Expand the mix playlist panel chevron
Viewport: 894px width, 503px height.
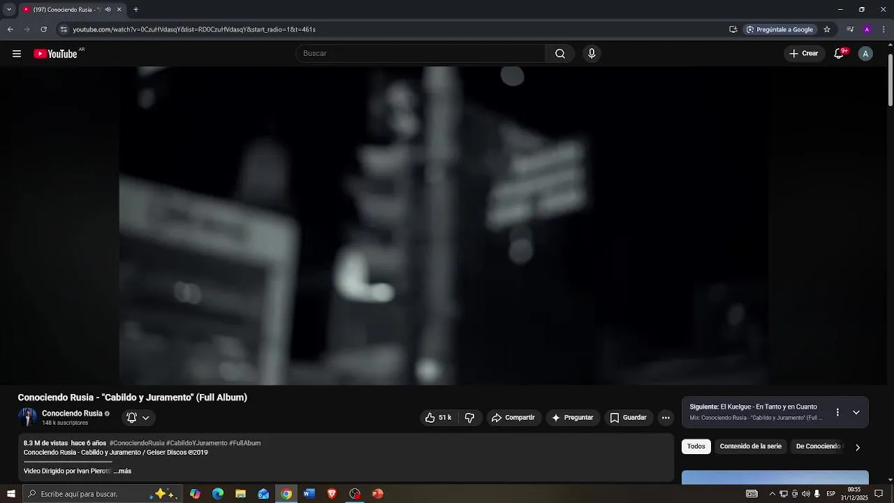856,412
